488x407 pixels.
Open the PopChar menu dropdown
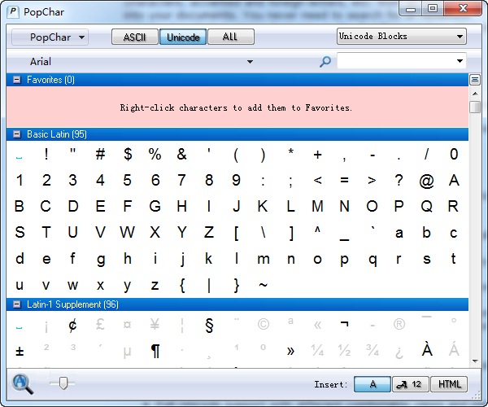point(50,37)
